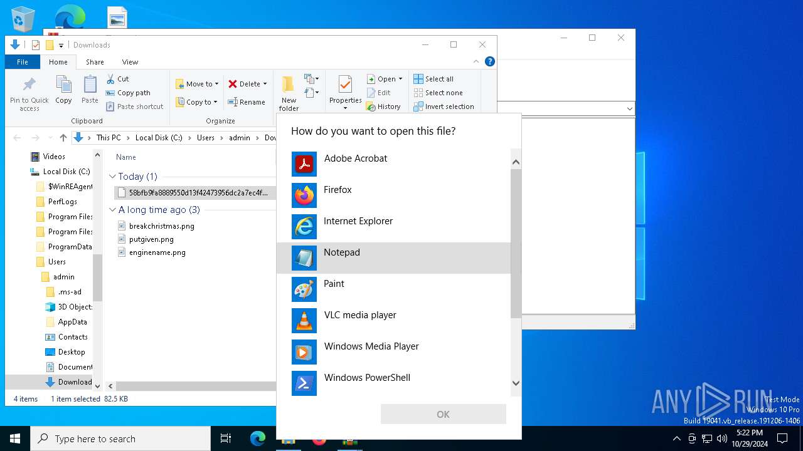Viewport: 803px width, 451px height.
Task: Go up one folder level arrow
Action: (63, 138)
